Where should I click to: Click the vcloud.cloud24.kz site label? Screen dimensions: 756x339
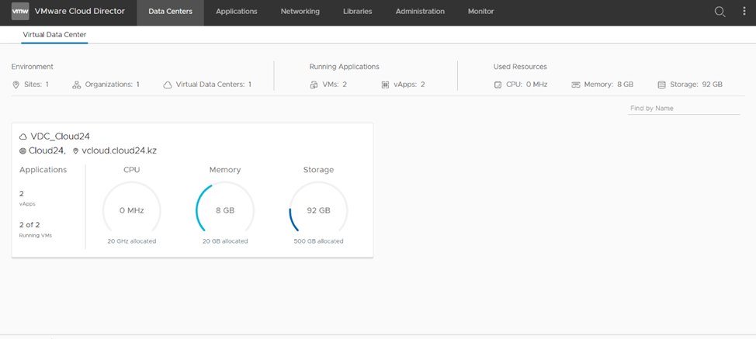tap(119, 150)
